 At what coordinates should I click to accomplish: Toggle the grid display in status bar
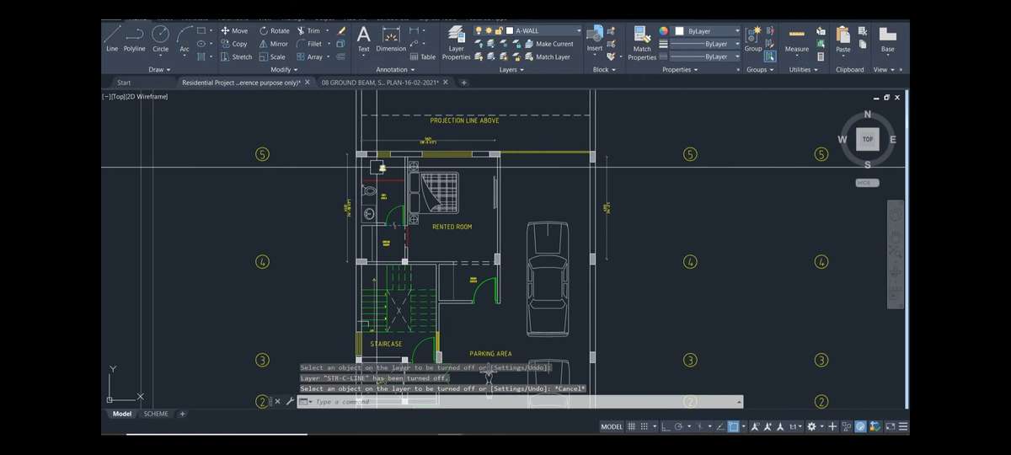pyautogui.click(x=634, y=426)
